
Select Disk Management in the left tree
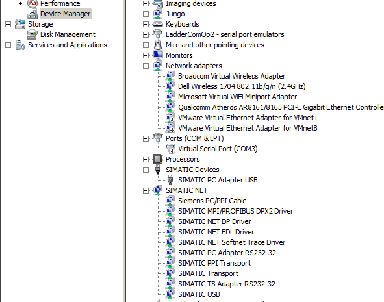(68, 34)
